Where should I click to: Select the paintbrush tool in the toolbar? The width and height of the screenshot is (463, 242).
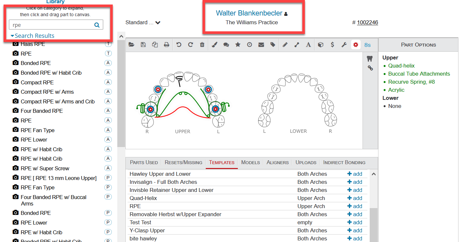click(214, 45)
